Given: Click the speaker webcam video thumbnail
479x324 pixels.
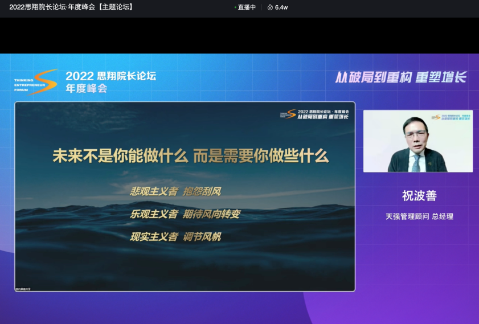Looking at the screenshot, I should pos(417,141).
